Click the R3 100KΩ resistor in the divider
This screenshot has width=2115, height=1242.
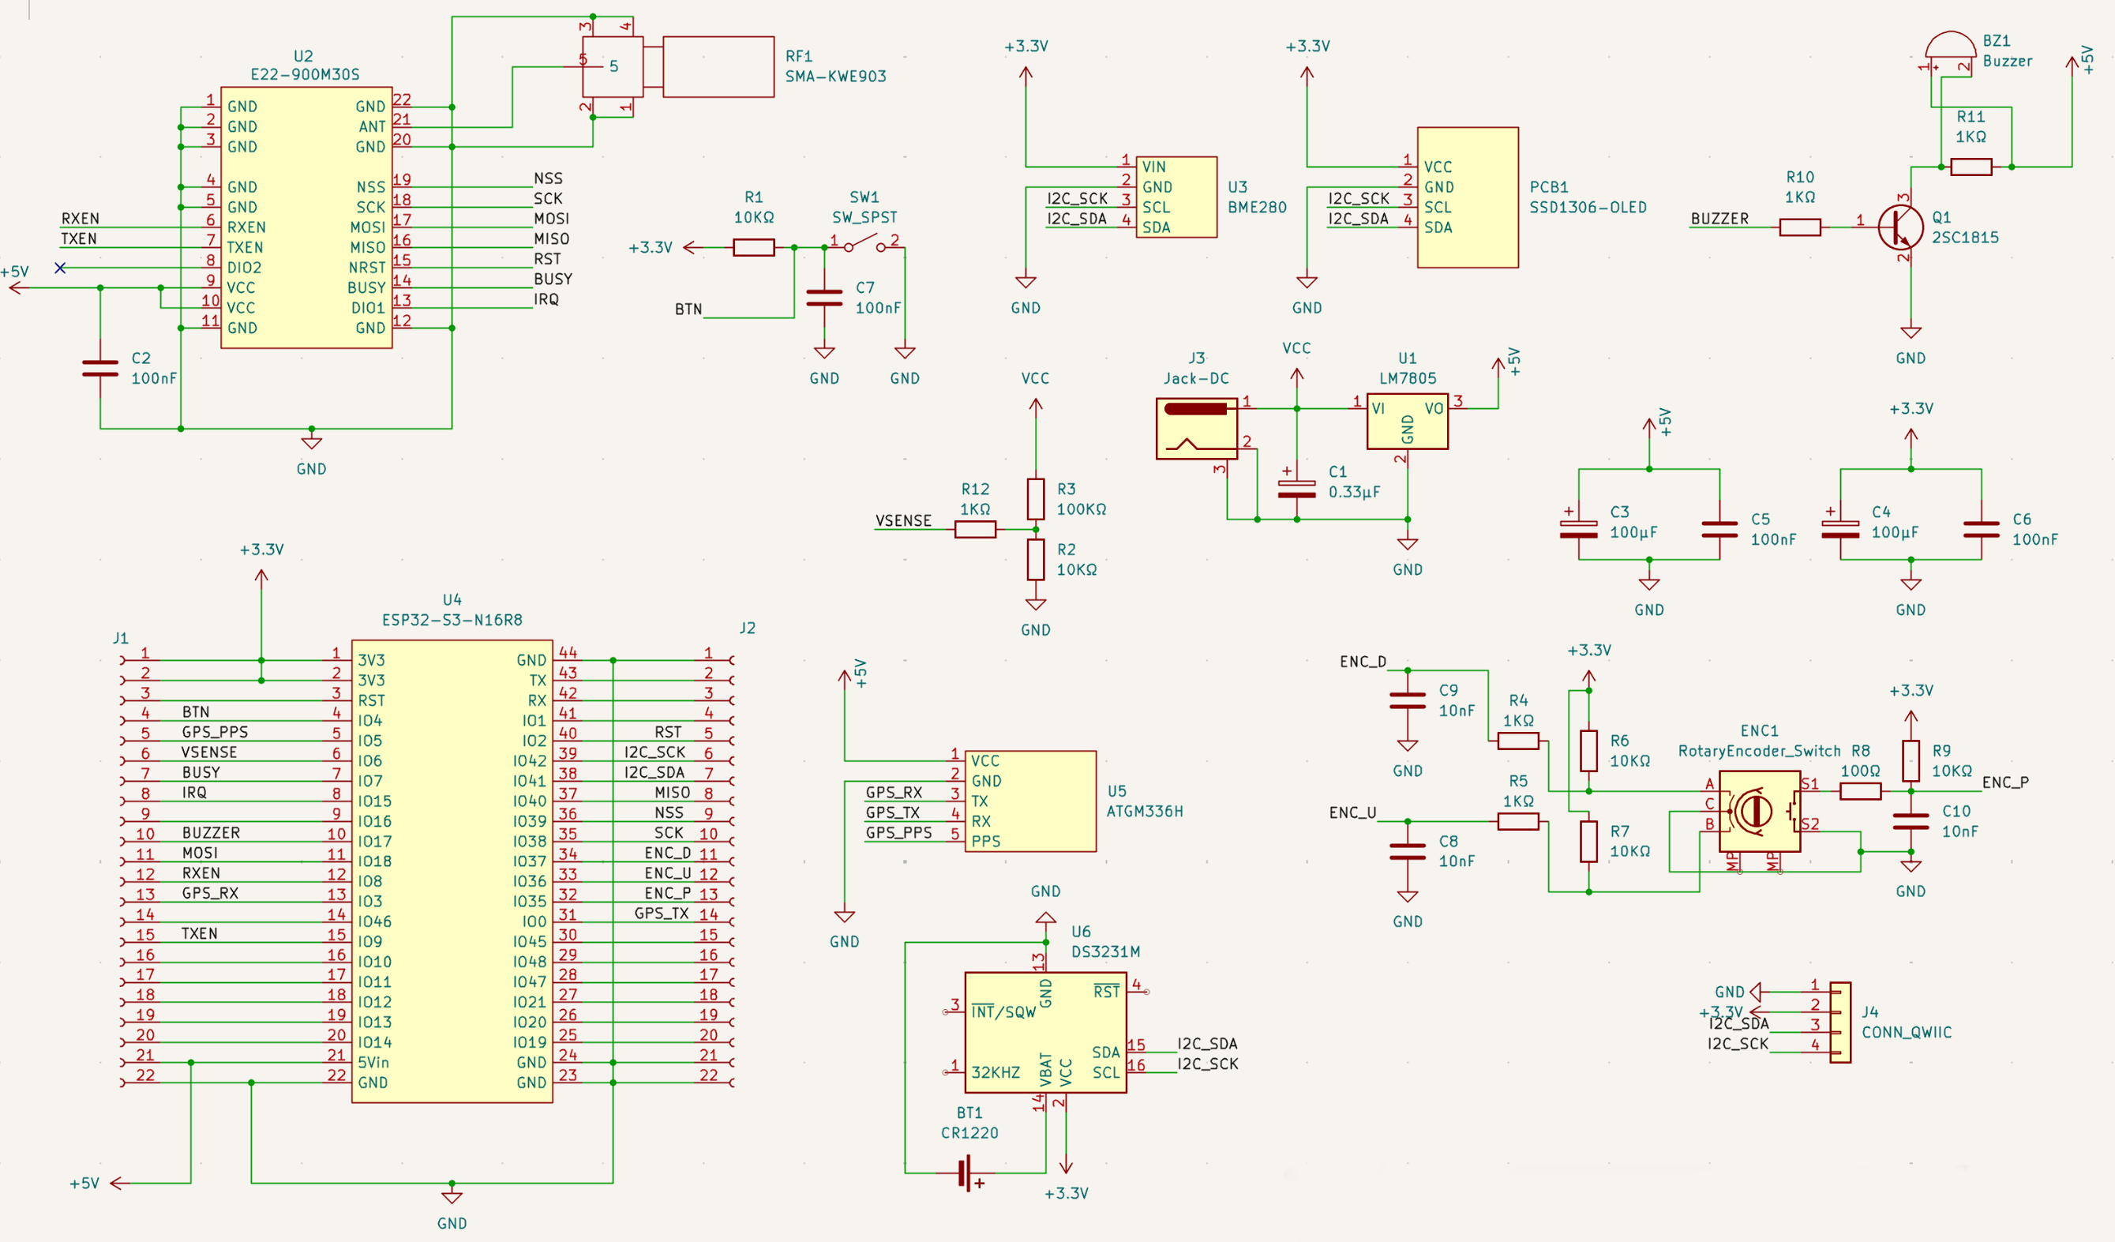coord(1036,499)
